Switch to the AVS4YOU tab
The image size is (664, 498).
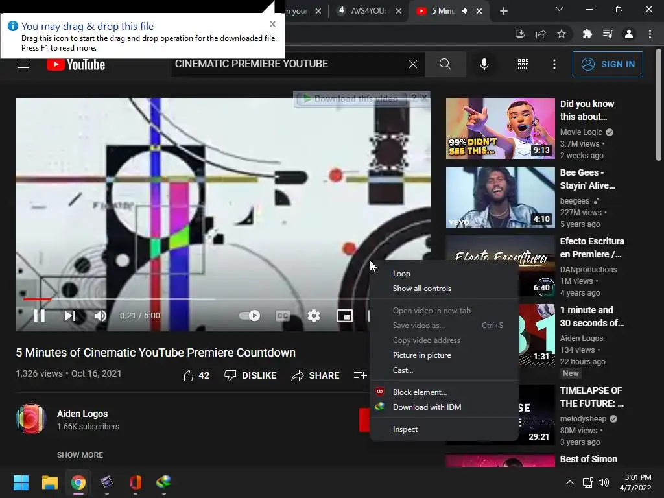[368, 11]
